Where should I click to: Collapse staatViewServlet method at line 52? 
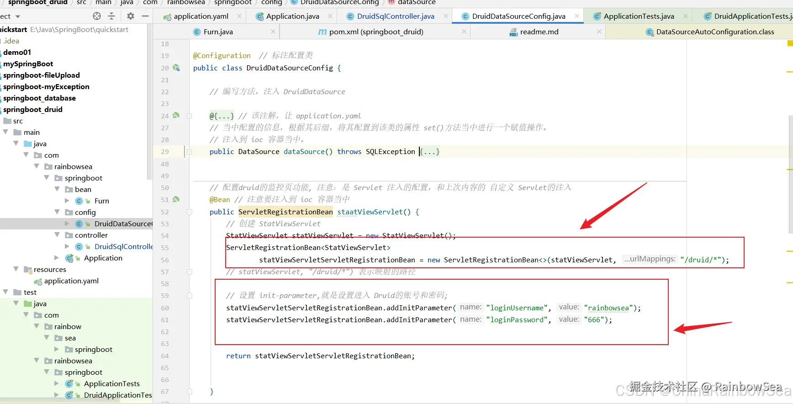point(189,212)
